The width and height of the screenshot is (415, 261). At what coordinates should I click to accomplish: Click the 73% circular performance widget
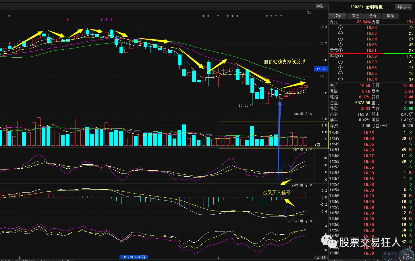click(x=407, y=256)
